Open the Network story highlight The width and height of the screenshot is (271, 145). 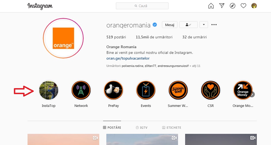(x=81, y=90)
